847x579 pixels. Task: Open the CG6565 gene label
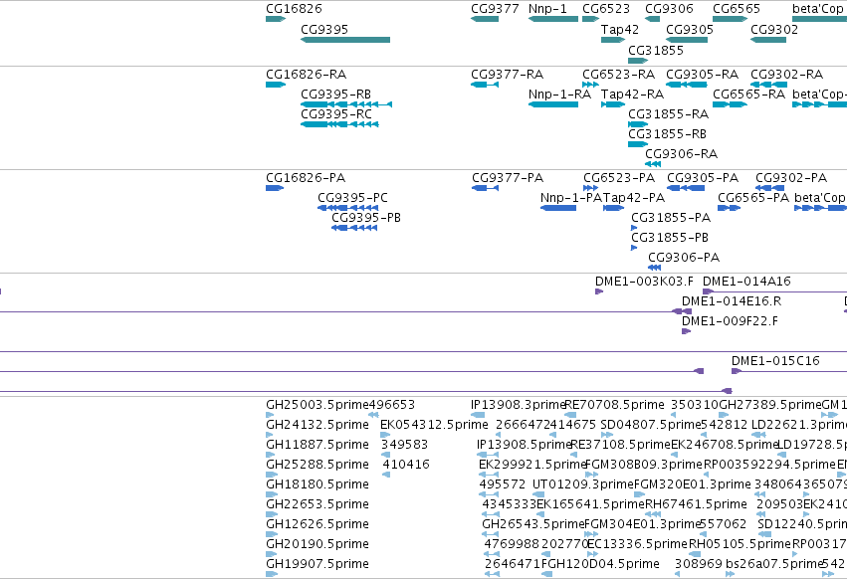pyautogui.click(x=737, y=9)
